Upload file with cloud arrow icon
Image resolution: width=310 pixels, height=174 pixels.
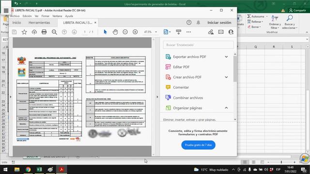(x=34, y=32)
